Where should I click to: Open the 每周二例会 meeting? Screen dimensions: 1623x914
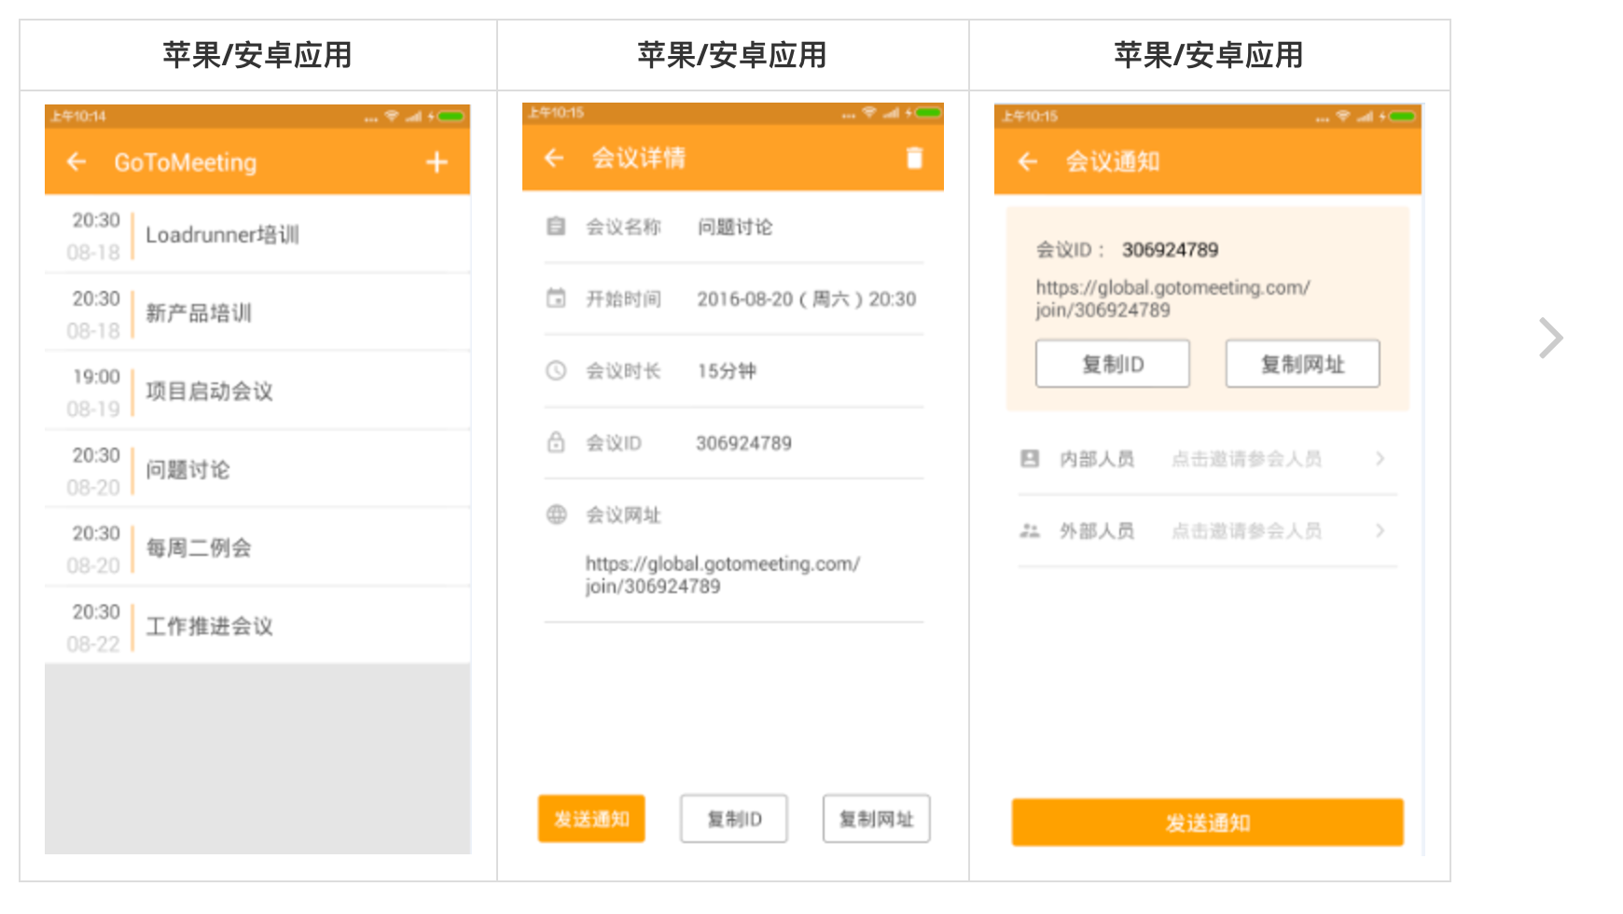pos(257,548)
